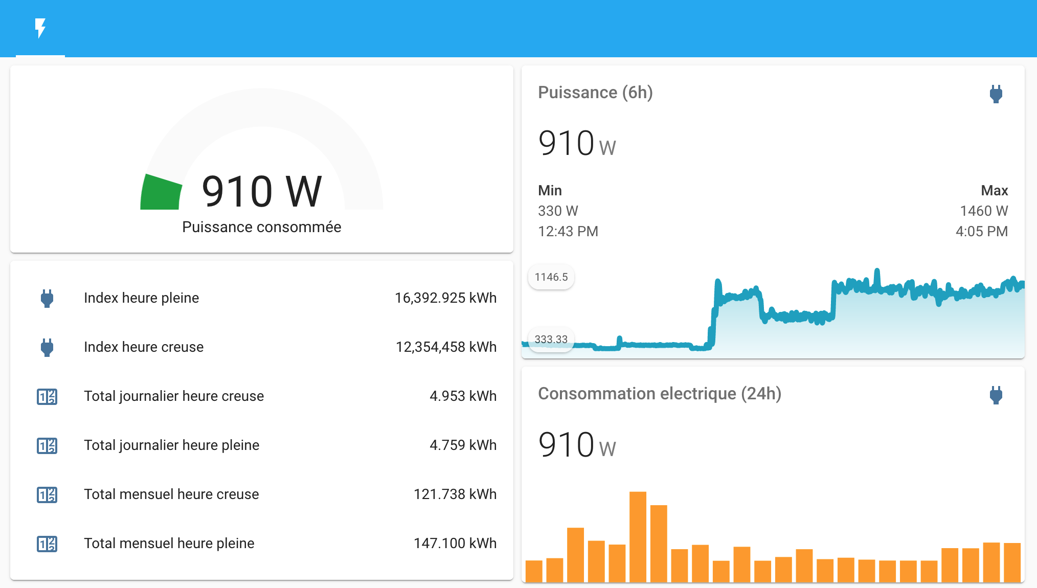Click counter icon for Total mensuel heure creuse
The width and height of the screenshot is (1037, 588).
point(47,494)
